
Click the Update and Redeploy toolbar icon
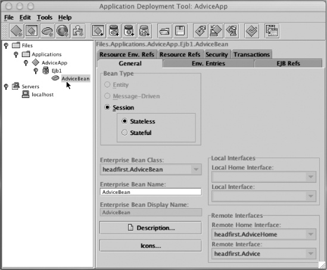coord(232,31)
